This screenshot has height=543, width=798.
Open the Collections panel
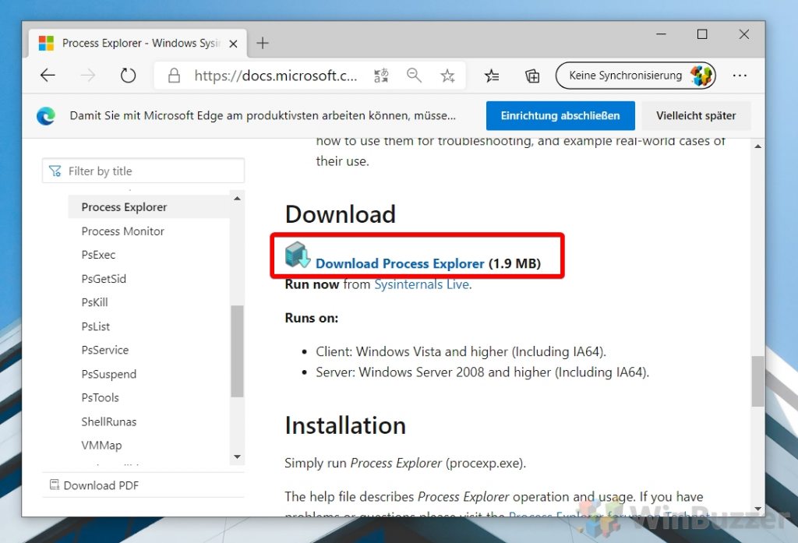[532, 76]
